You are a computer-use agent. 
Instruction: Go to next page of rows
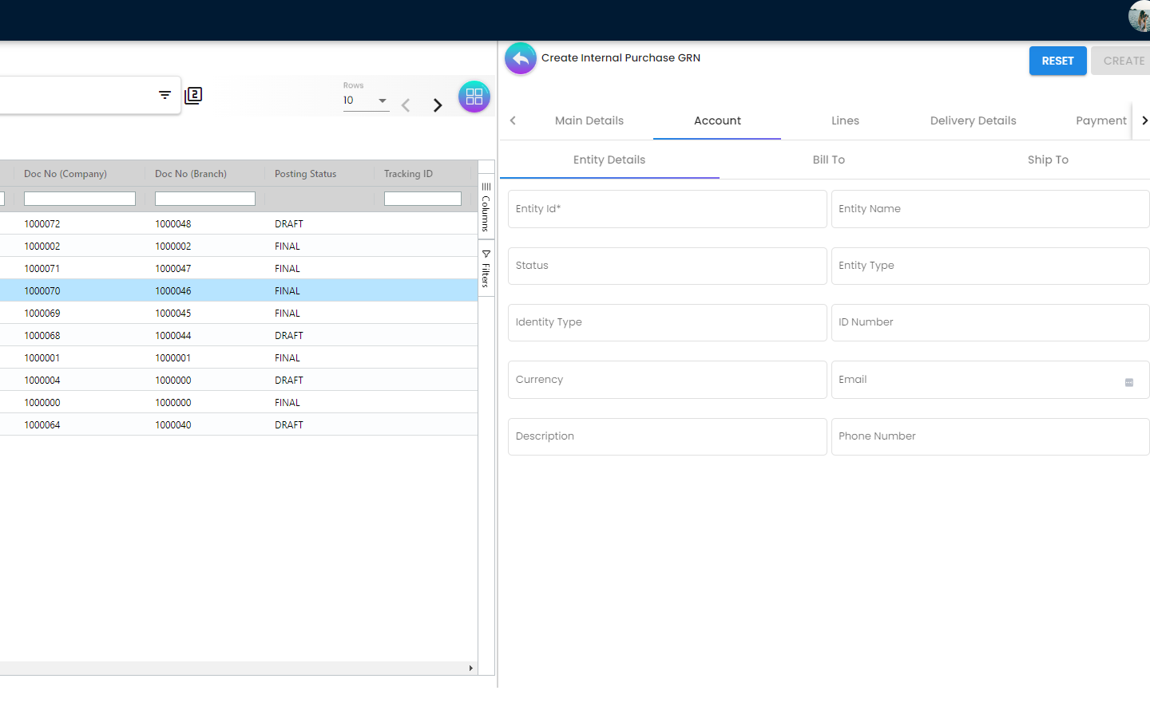coord(437,105)
